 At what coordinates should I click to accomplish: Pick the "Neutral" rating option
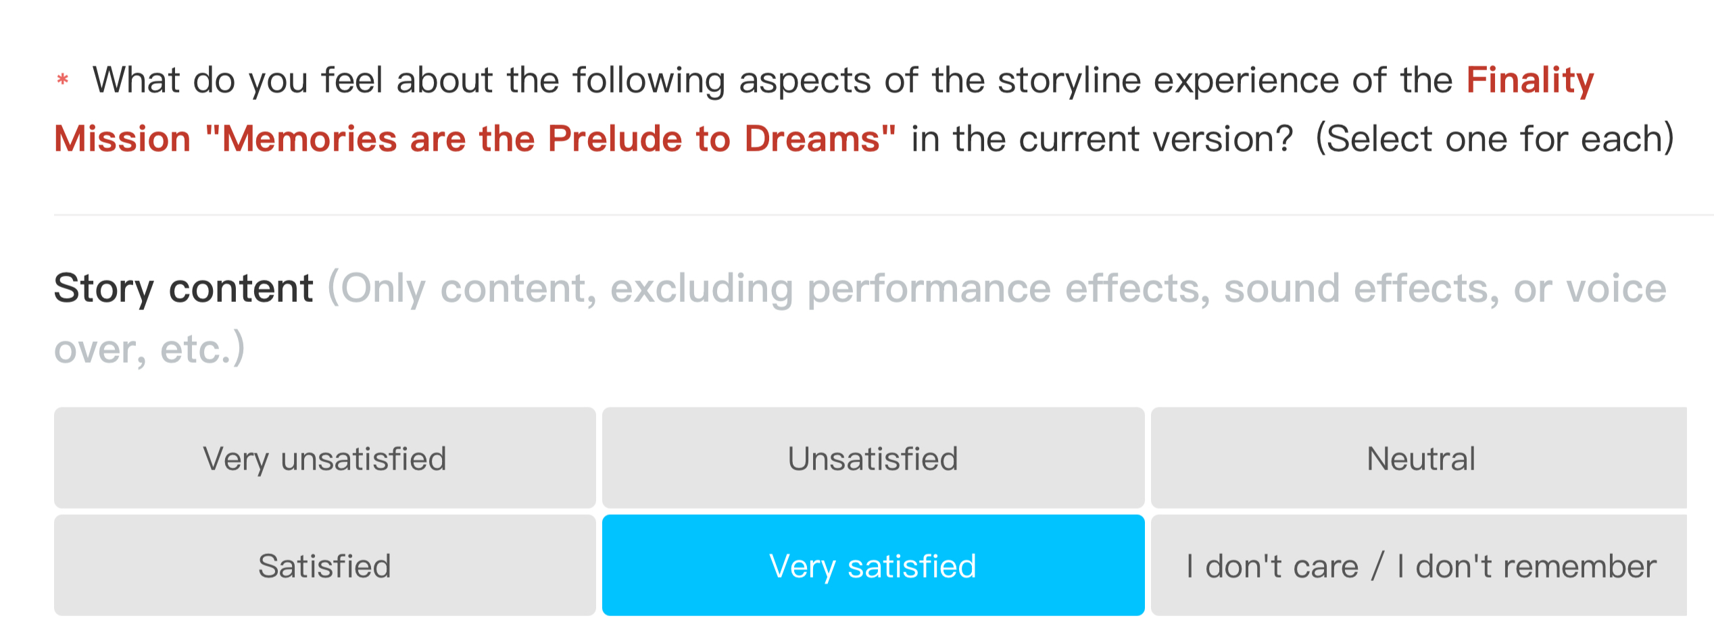[1419, 458]
